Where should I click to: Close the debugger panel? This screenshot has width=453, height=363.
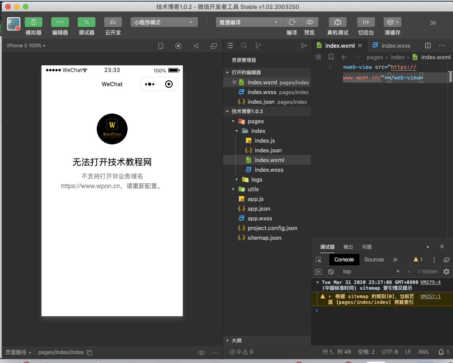tap(442, 246)
